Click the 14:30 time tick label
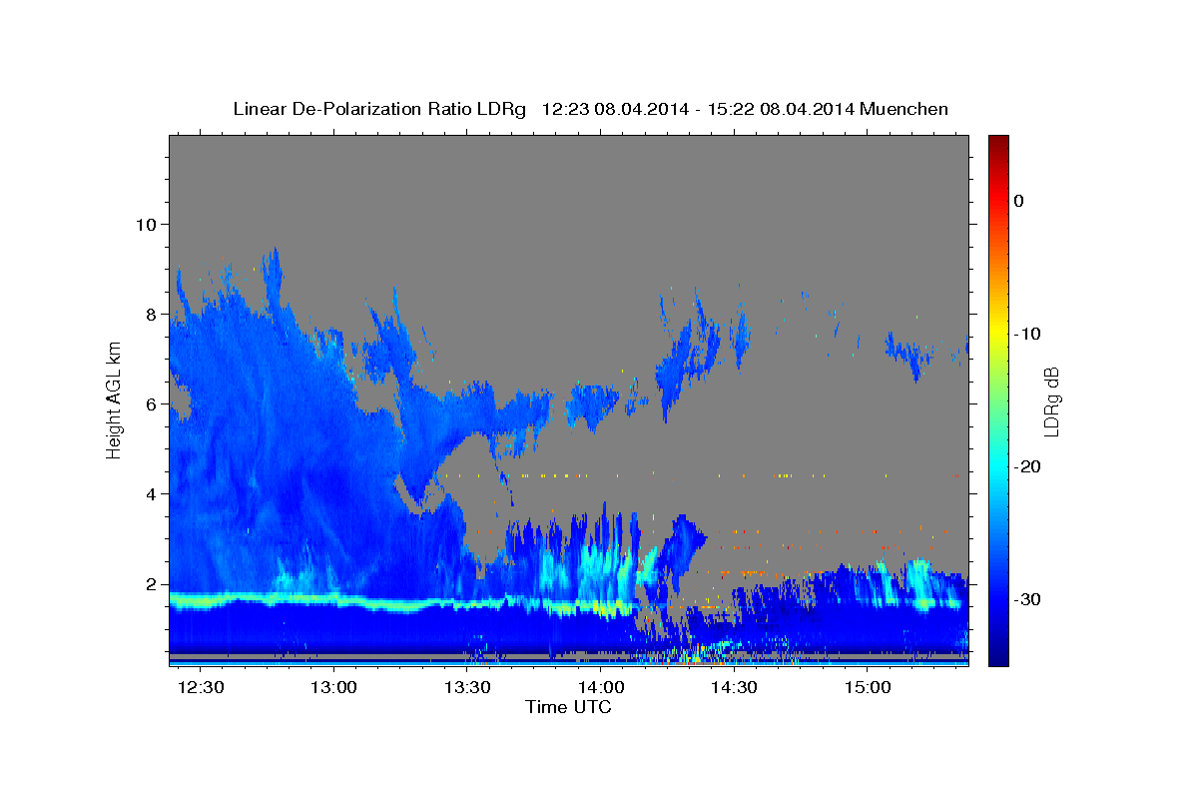Viewport: 1198px width, 799px height. coord(735,688)
